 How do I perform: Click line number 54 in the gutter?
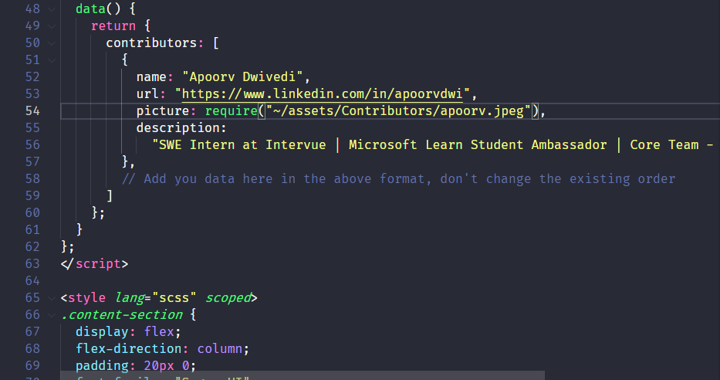coord(32,110)
